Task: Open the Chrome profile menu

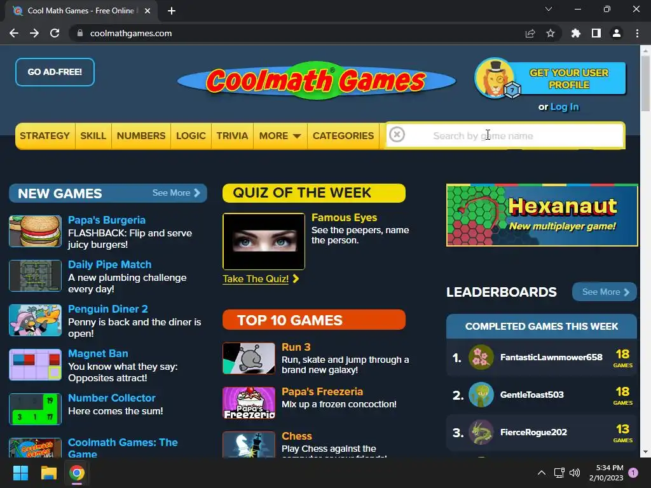Action: click(x=617, y=33)
